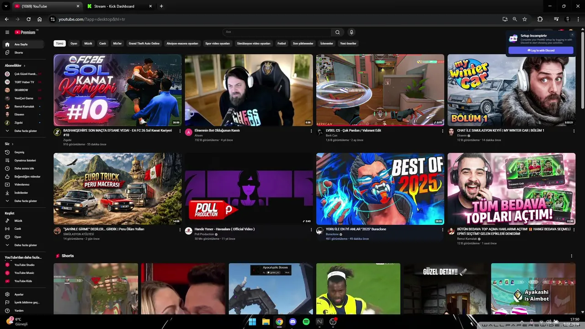
Task: Open the tab search dropdown in Chrome
Action: click(6, 6)
